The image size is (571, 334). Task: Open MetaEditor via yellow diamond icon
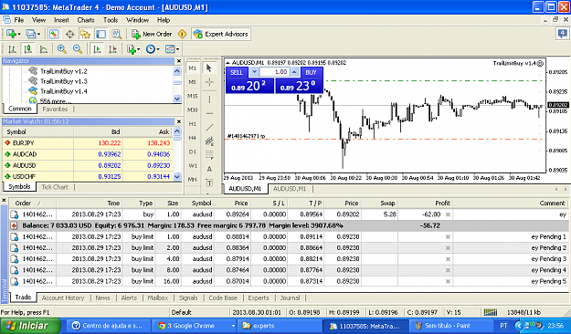pyautogui.click(x=182, y=34)
